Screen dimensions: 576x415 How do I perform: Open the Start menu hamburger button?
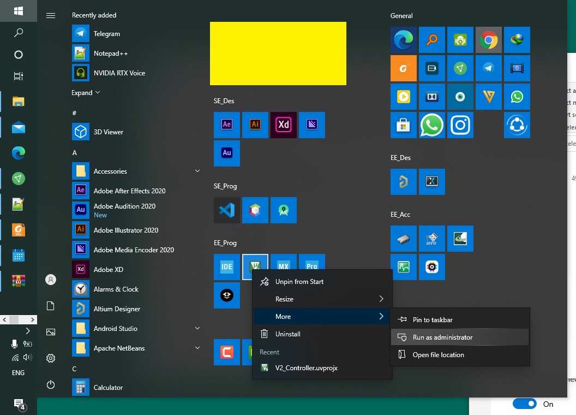[51, 15]
